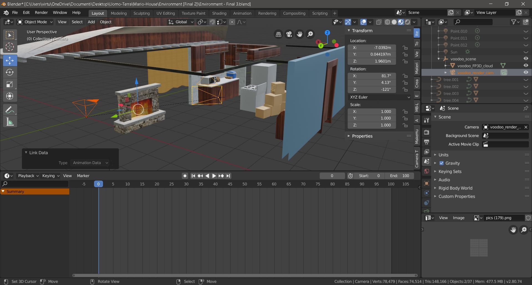This screenshot has height=285, width=532.
Task: Click the camera view icon
Action: coord(289,34)
